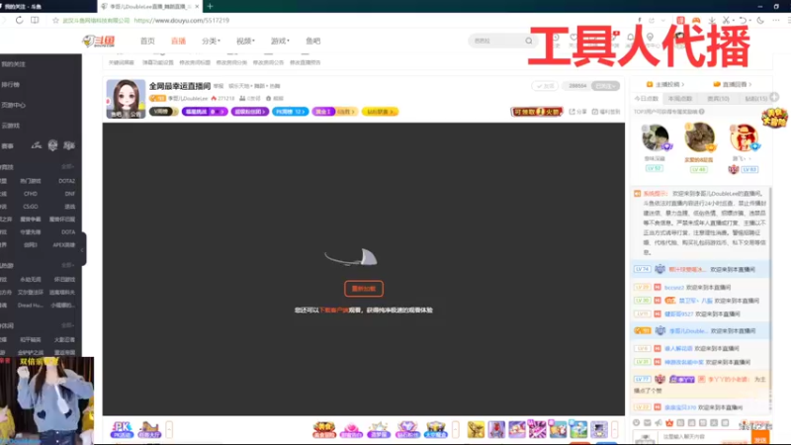Click the 已关注 follow button

(x=605, y=86)
